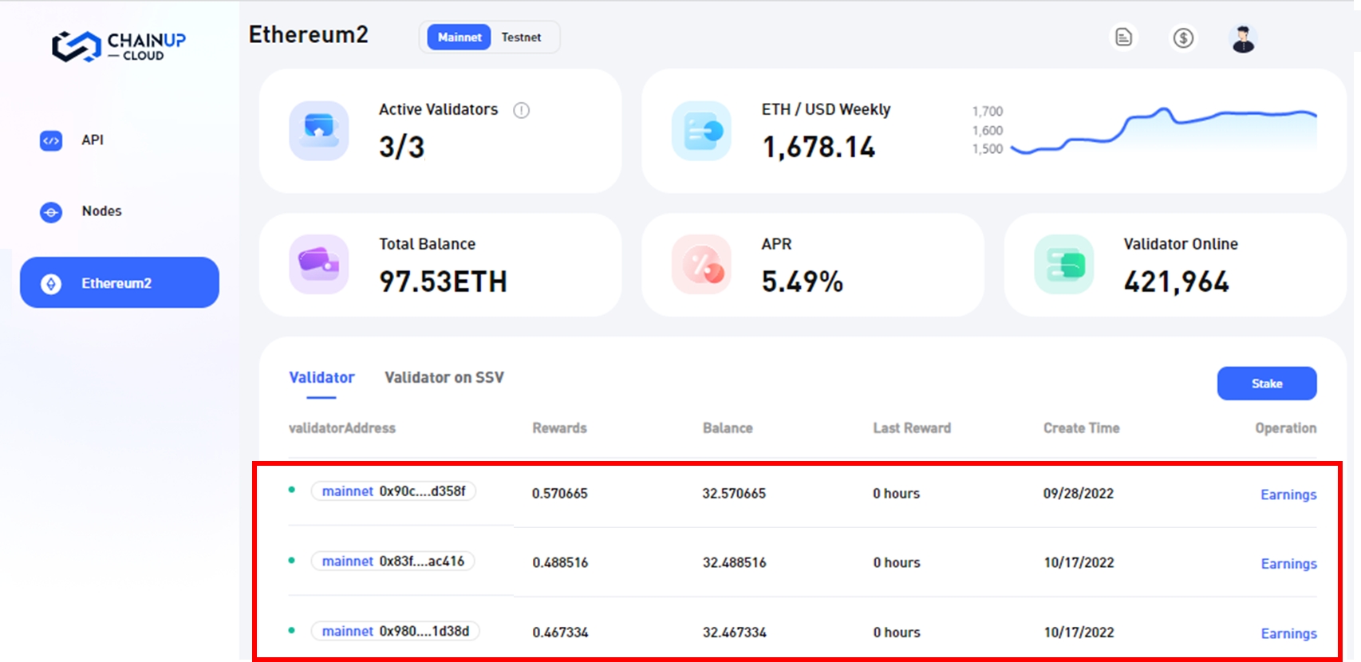The width and height of the screenshot is (1361, 662).
Task: Click the ETH/USD weekly price chart
Action: pyautogui.click(x=1163, y=130)
